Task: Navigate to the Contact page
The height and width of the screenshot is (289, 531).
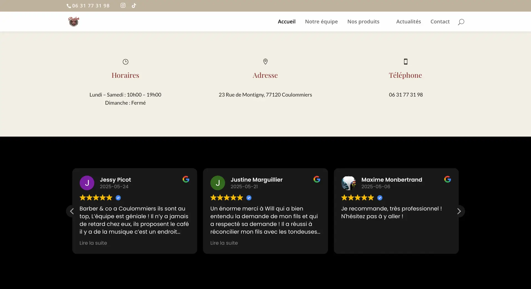Action: (x=440, y=22)
